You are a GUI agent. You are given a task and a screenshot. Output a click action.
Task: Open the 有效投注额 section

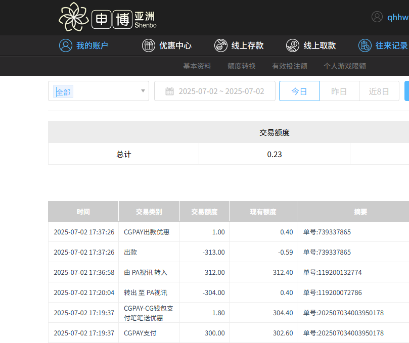click(288, 66)
